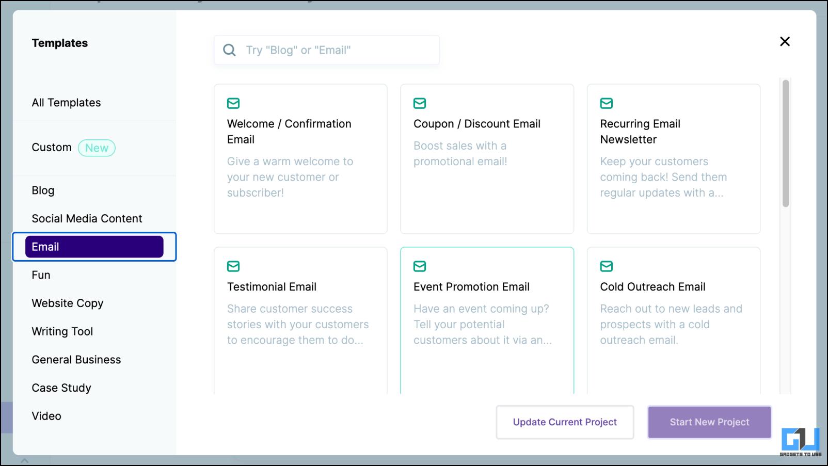This screenshot has height=466, width=828.
Task: Show All Templates category
Action: [66, 103]
